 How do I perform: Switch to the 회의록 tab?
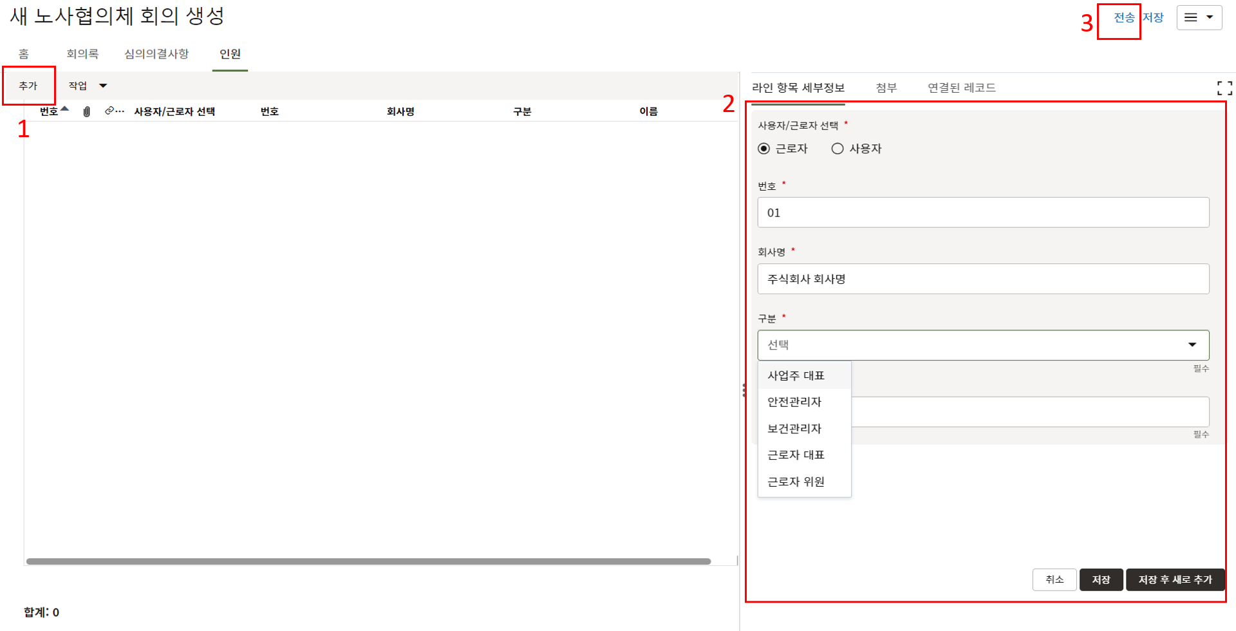click(x=82, y=54)
